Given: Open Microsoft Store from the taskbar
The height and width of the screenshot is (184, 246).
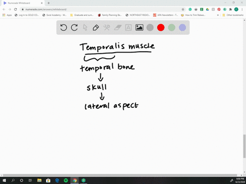Looking at the screenshot, I should (48, 180).
